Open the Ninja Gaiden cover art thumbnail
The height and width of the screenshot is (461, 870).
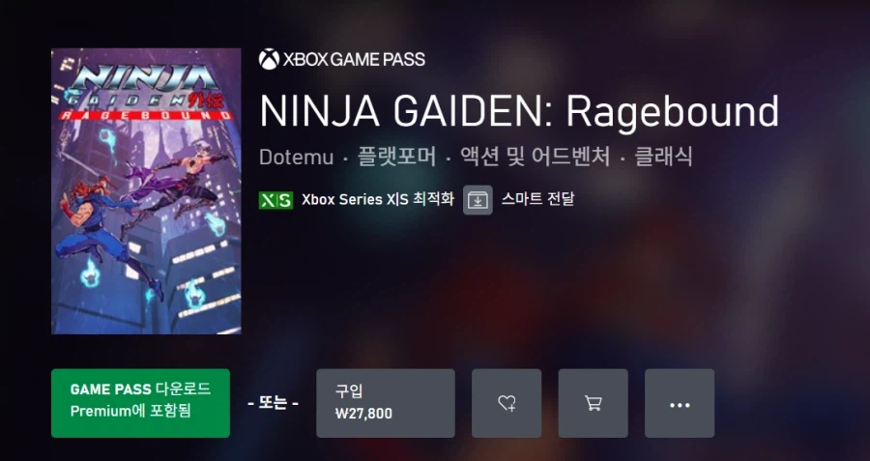[x=146, y=190]
